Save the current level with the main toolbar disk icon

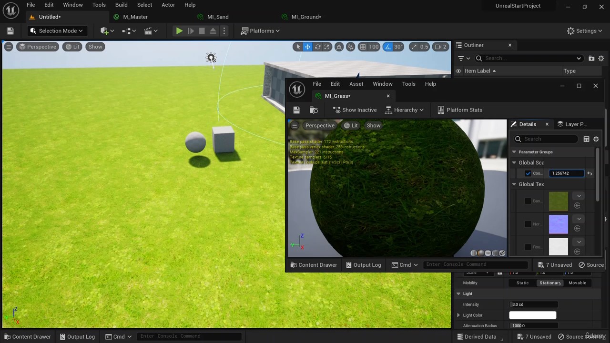(10, 31)
